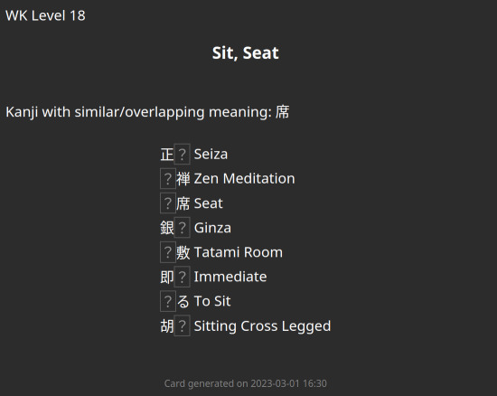The height and width of the screenshot is (396, 497).
Task: Reveal hidden kanji before 禅
Action: pyautogui.click(x=168, y=178)
